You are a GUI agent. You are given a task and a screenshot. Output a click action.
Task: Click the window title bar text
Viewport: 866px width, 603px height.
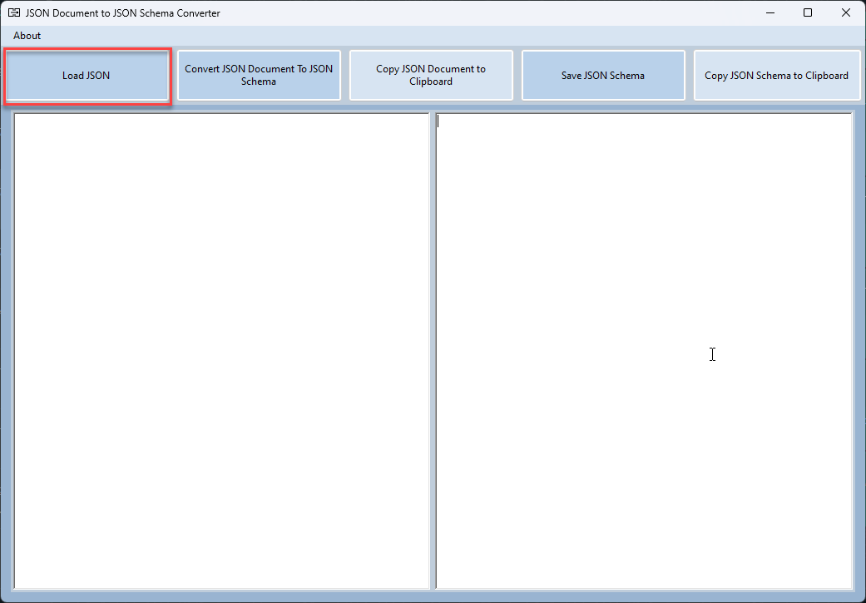pos(123,13)
